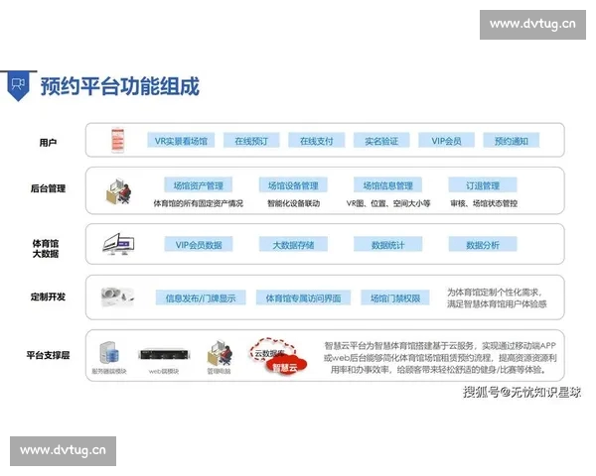Image resolution: width=596 pixels, height=476 pixels.
Task: Open the 场馆信息管理 box
Action: tap(387, 185)
